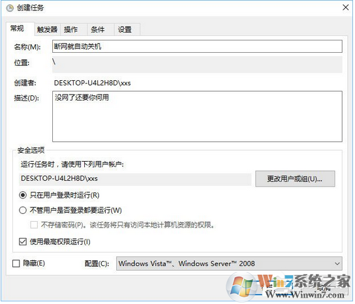
Task: Close the 创建任务 dialog
Action: tap(345, 7)
